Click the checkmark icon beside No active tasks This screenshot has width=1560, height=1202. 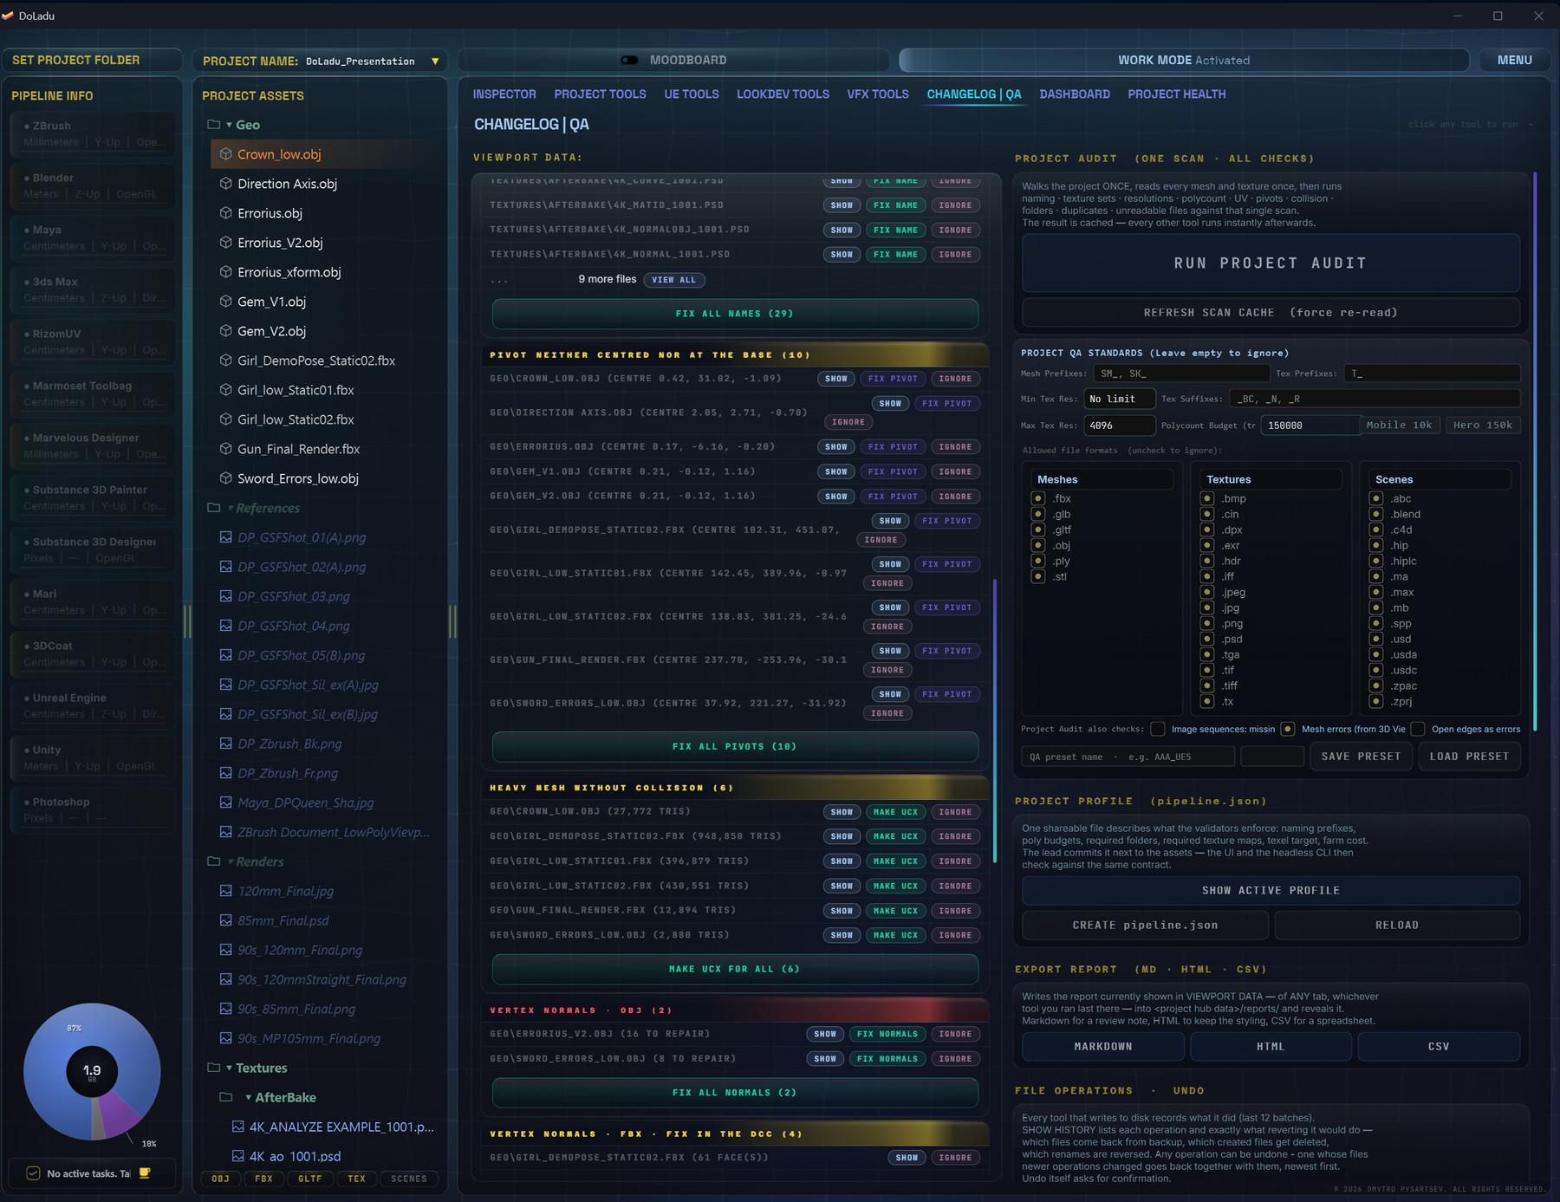(x=33, y=1173)
